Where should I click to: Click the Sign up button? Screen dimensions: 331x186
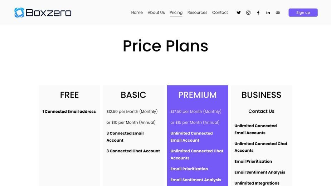(x=303, y=13)
